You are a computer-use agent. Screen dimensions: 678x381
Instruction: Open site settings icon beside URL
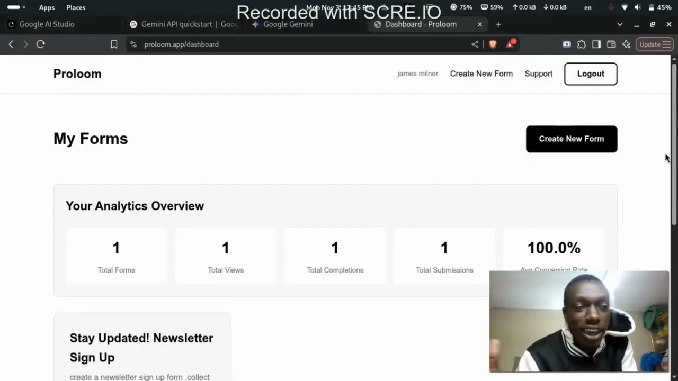click(133, 44)
